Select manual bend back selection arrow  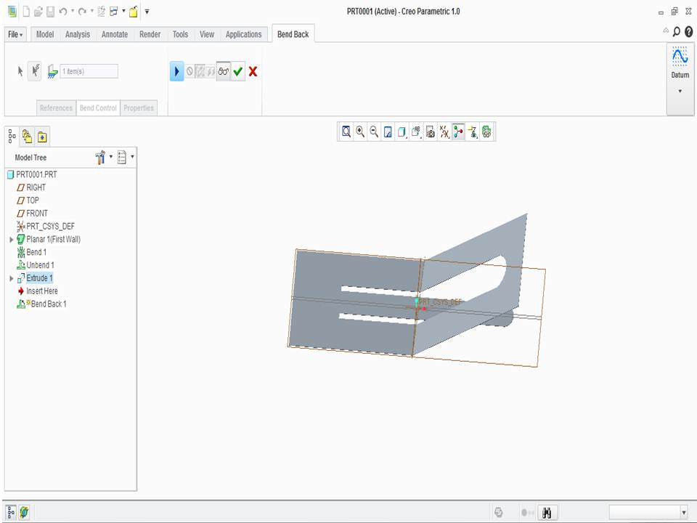(20, 71)
